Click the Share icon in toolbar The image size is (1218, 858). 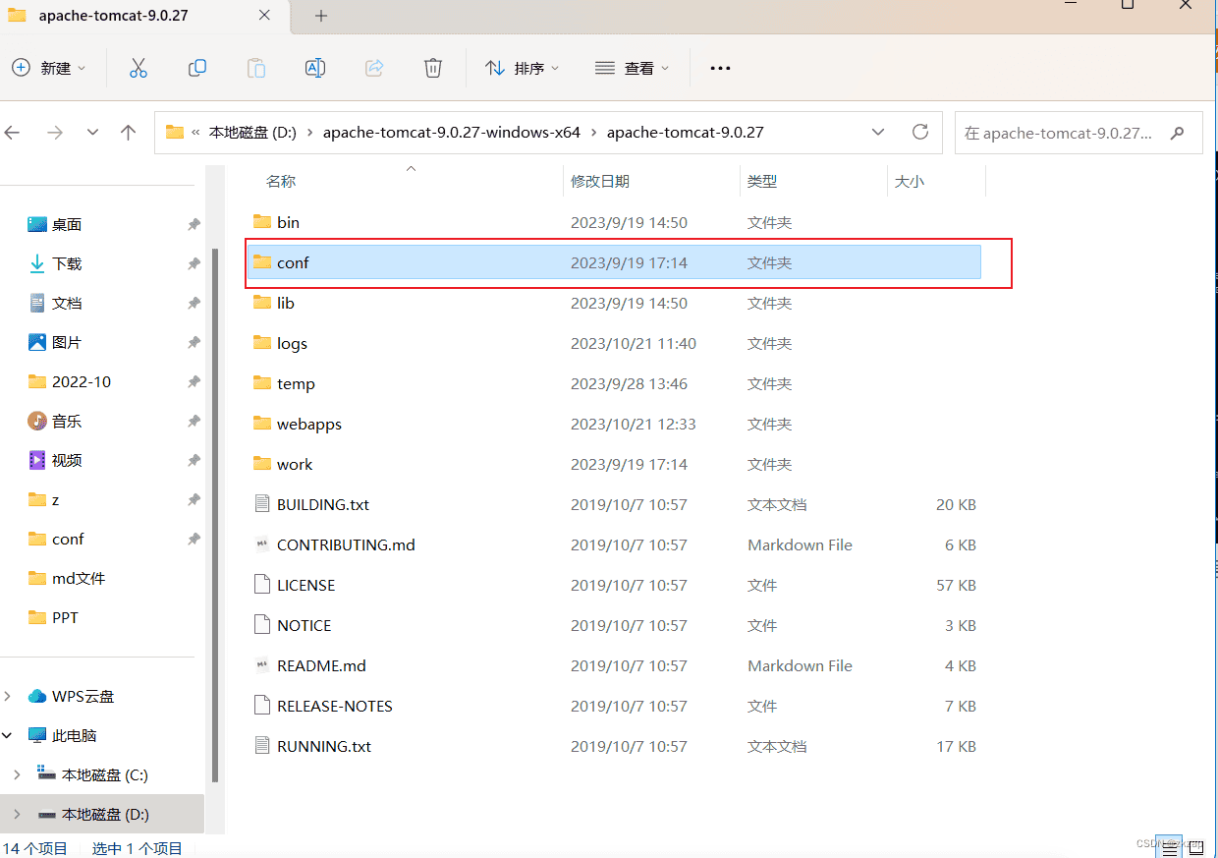pos(374,68)
